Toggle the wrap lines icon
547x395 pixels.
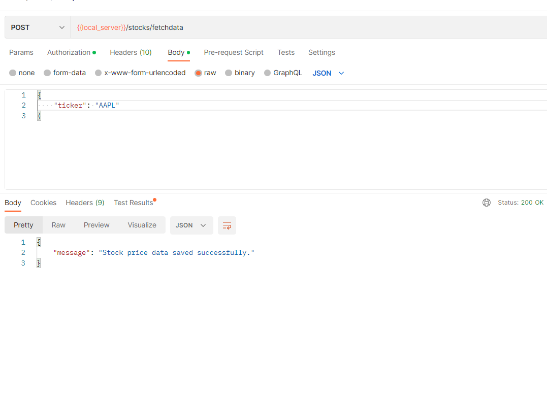click(x=227, y=225)
